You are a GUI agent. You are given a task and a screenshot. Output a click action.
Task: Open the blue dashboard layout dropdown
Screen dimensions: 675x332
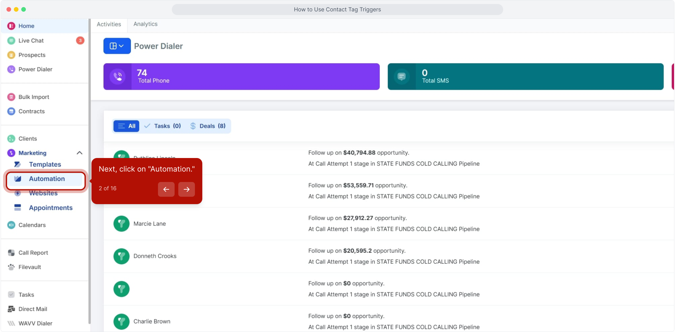[117, 46]
